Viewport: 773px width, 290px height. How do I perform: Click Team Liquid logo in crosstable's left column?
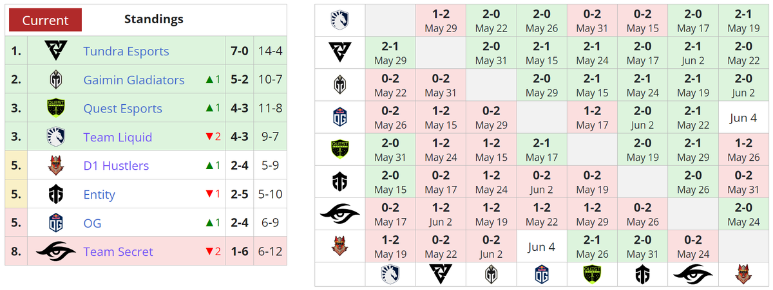(x=339, y=21)
